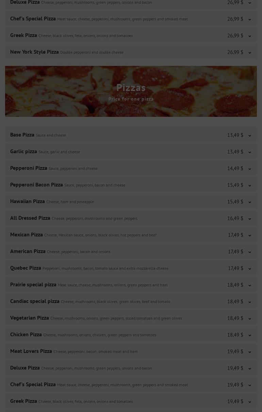The height and width of the screenshot is (412, 262).
Task: Select the Vegetarian Pizza item name
Action: [30, 318]
